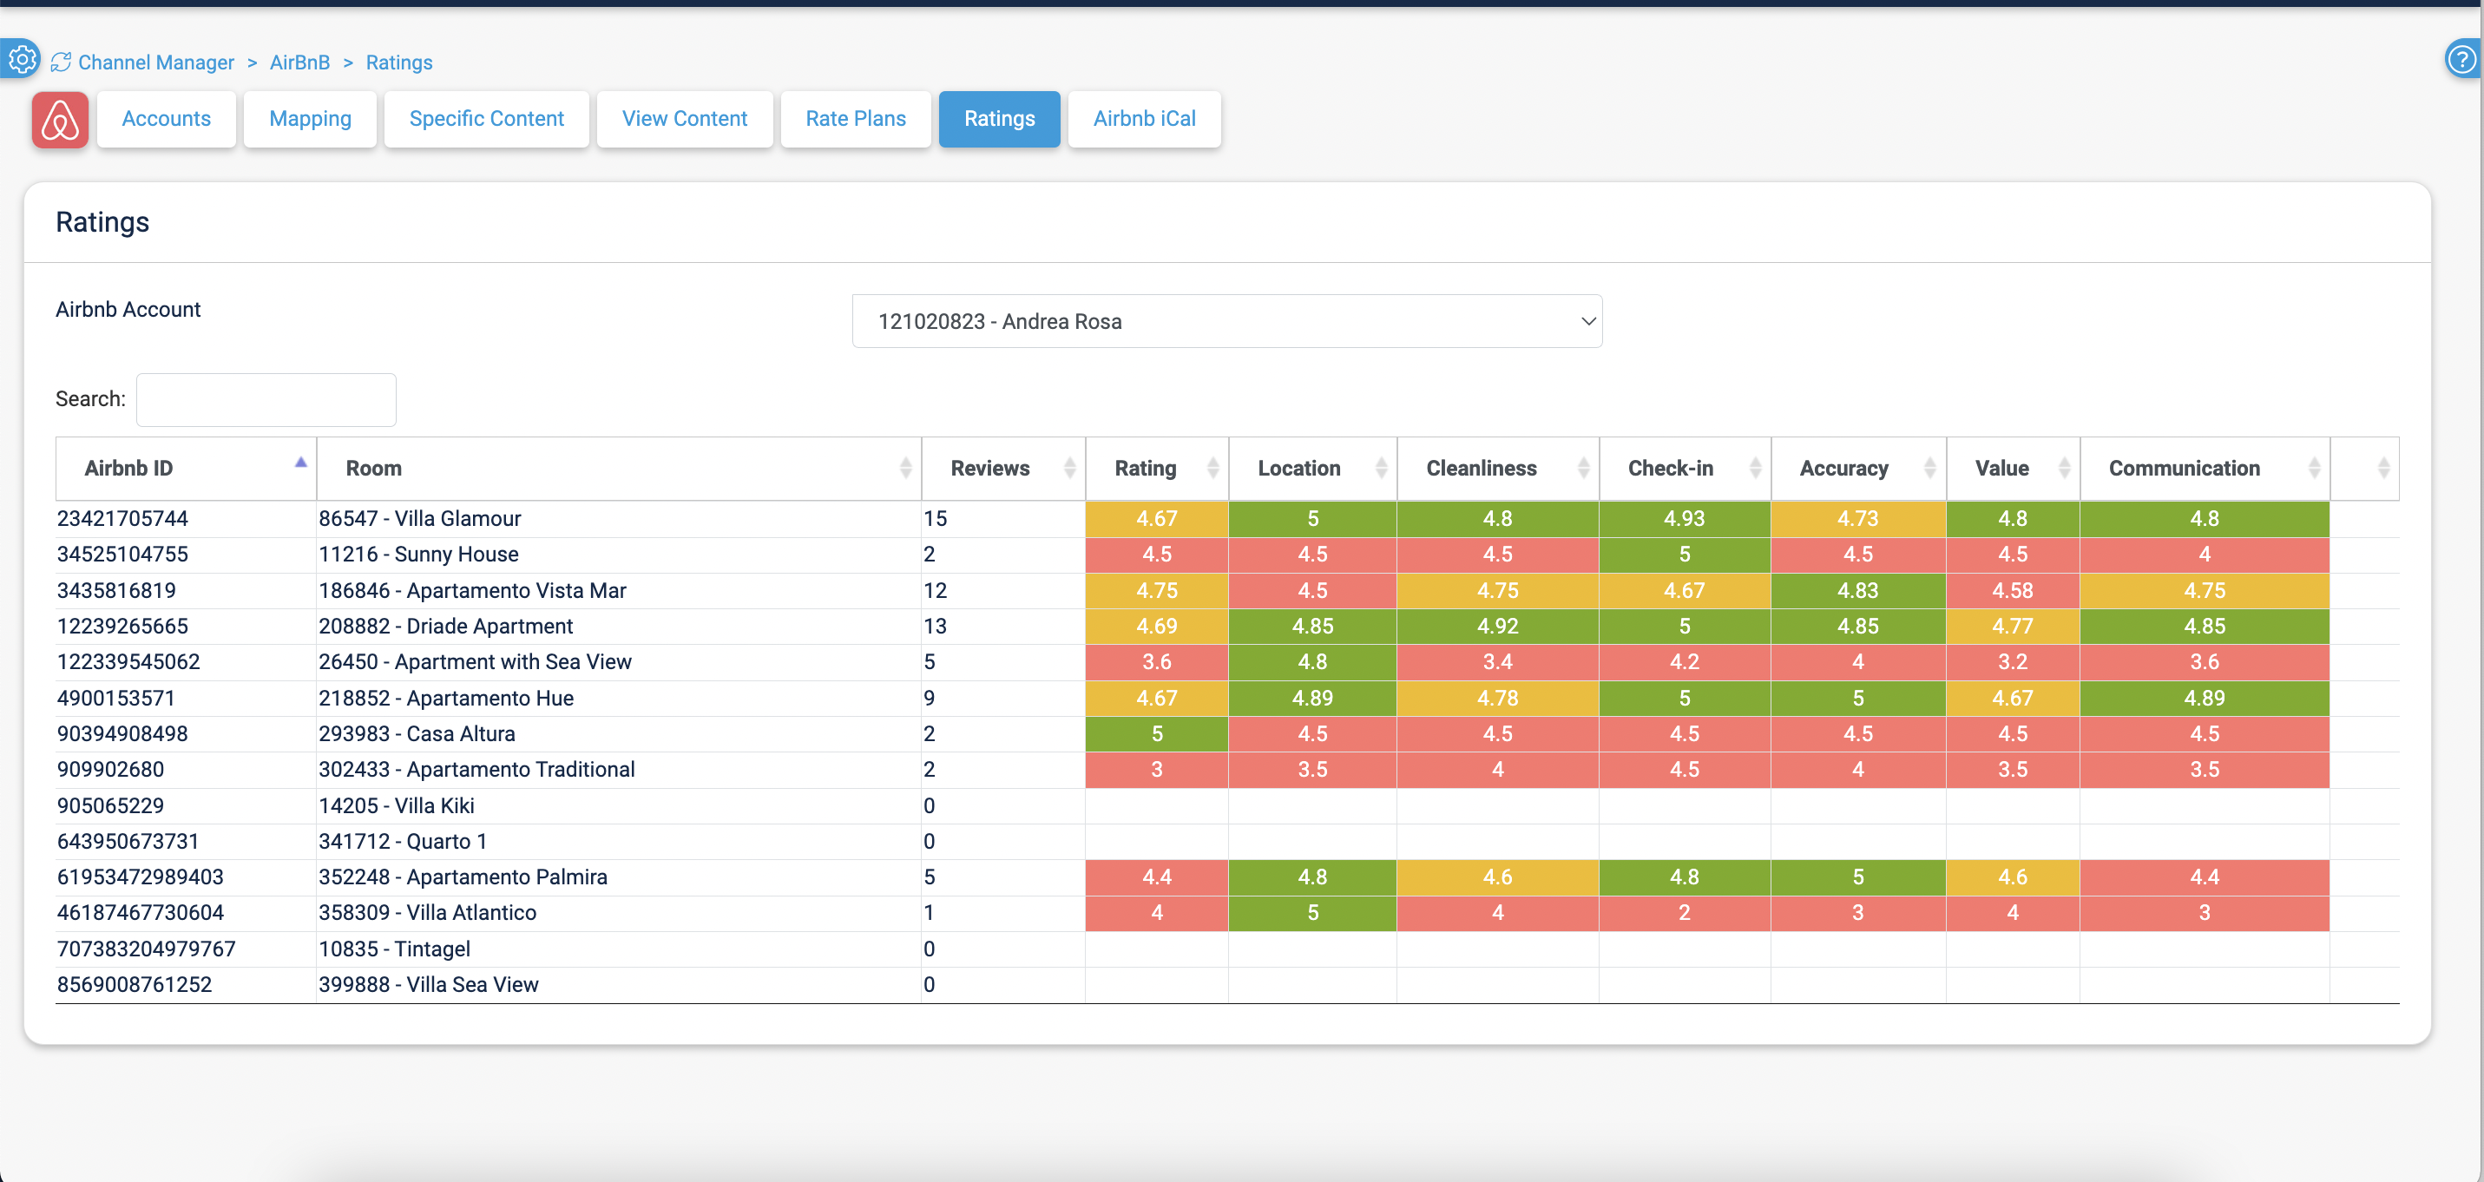Sort table by Reviews column arrows
2484x1182 pixels.
[1069, 469]
